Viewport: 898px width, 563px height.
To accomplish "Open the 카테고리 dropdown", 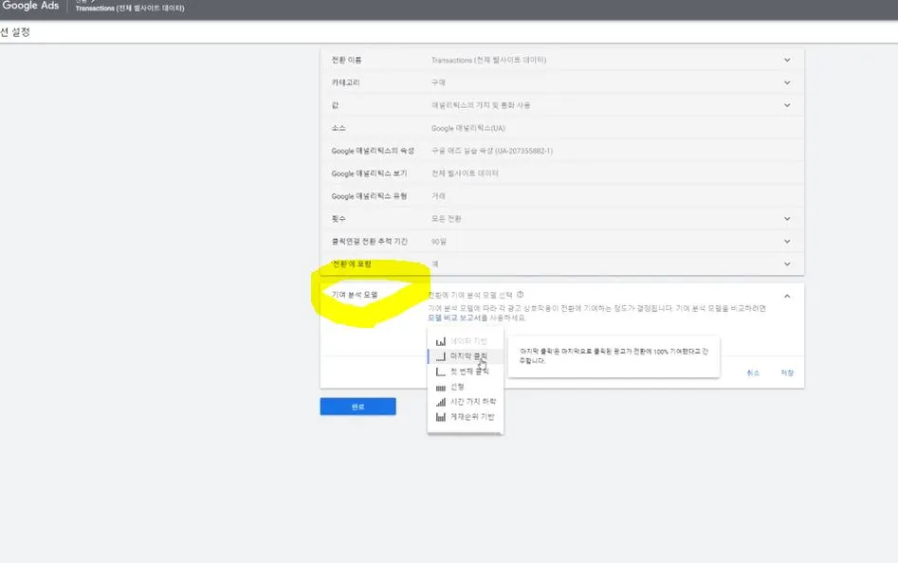I will 789,82.
